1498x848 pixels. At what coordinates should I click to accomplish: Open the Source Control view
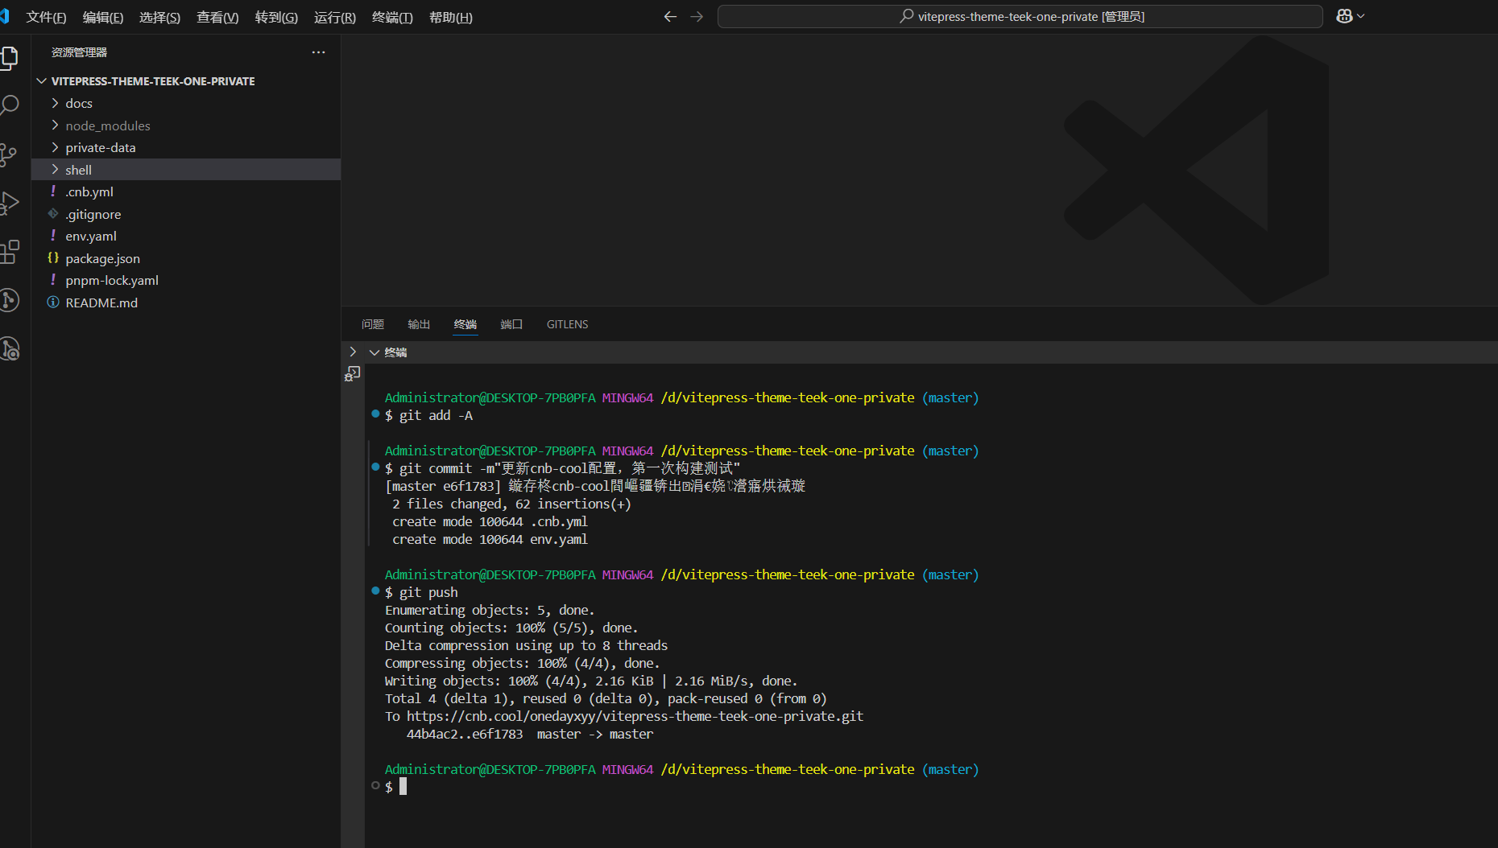coord(9,154)
